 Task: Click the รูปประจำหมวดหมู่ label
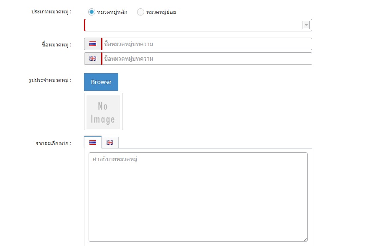[50, 80]
